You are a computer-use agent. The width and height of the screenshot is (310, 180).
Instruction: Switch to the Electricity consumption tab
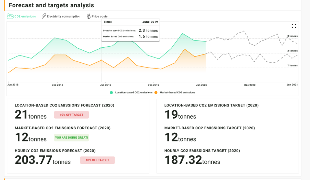(x=62, y=16)
